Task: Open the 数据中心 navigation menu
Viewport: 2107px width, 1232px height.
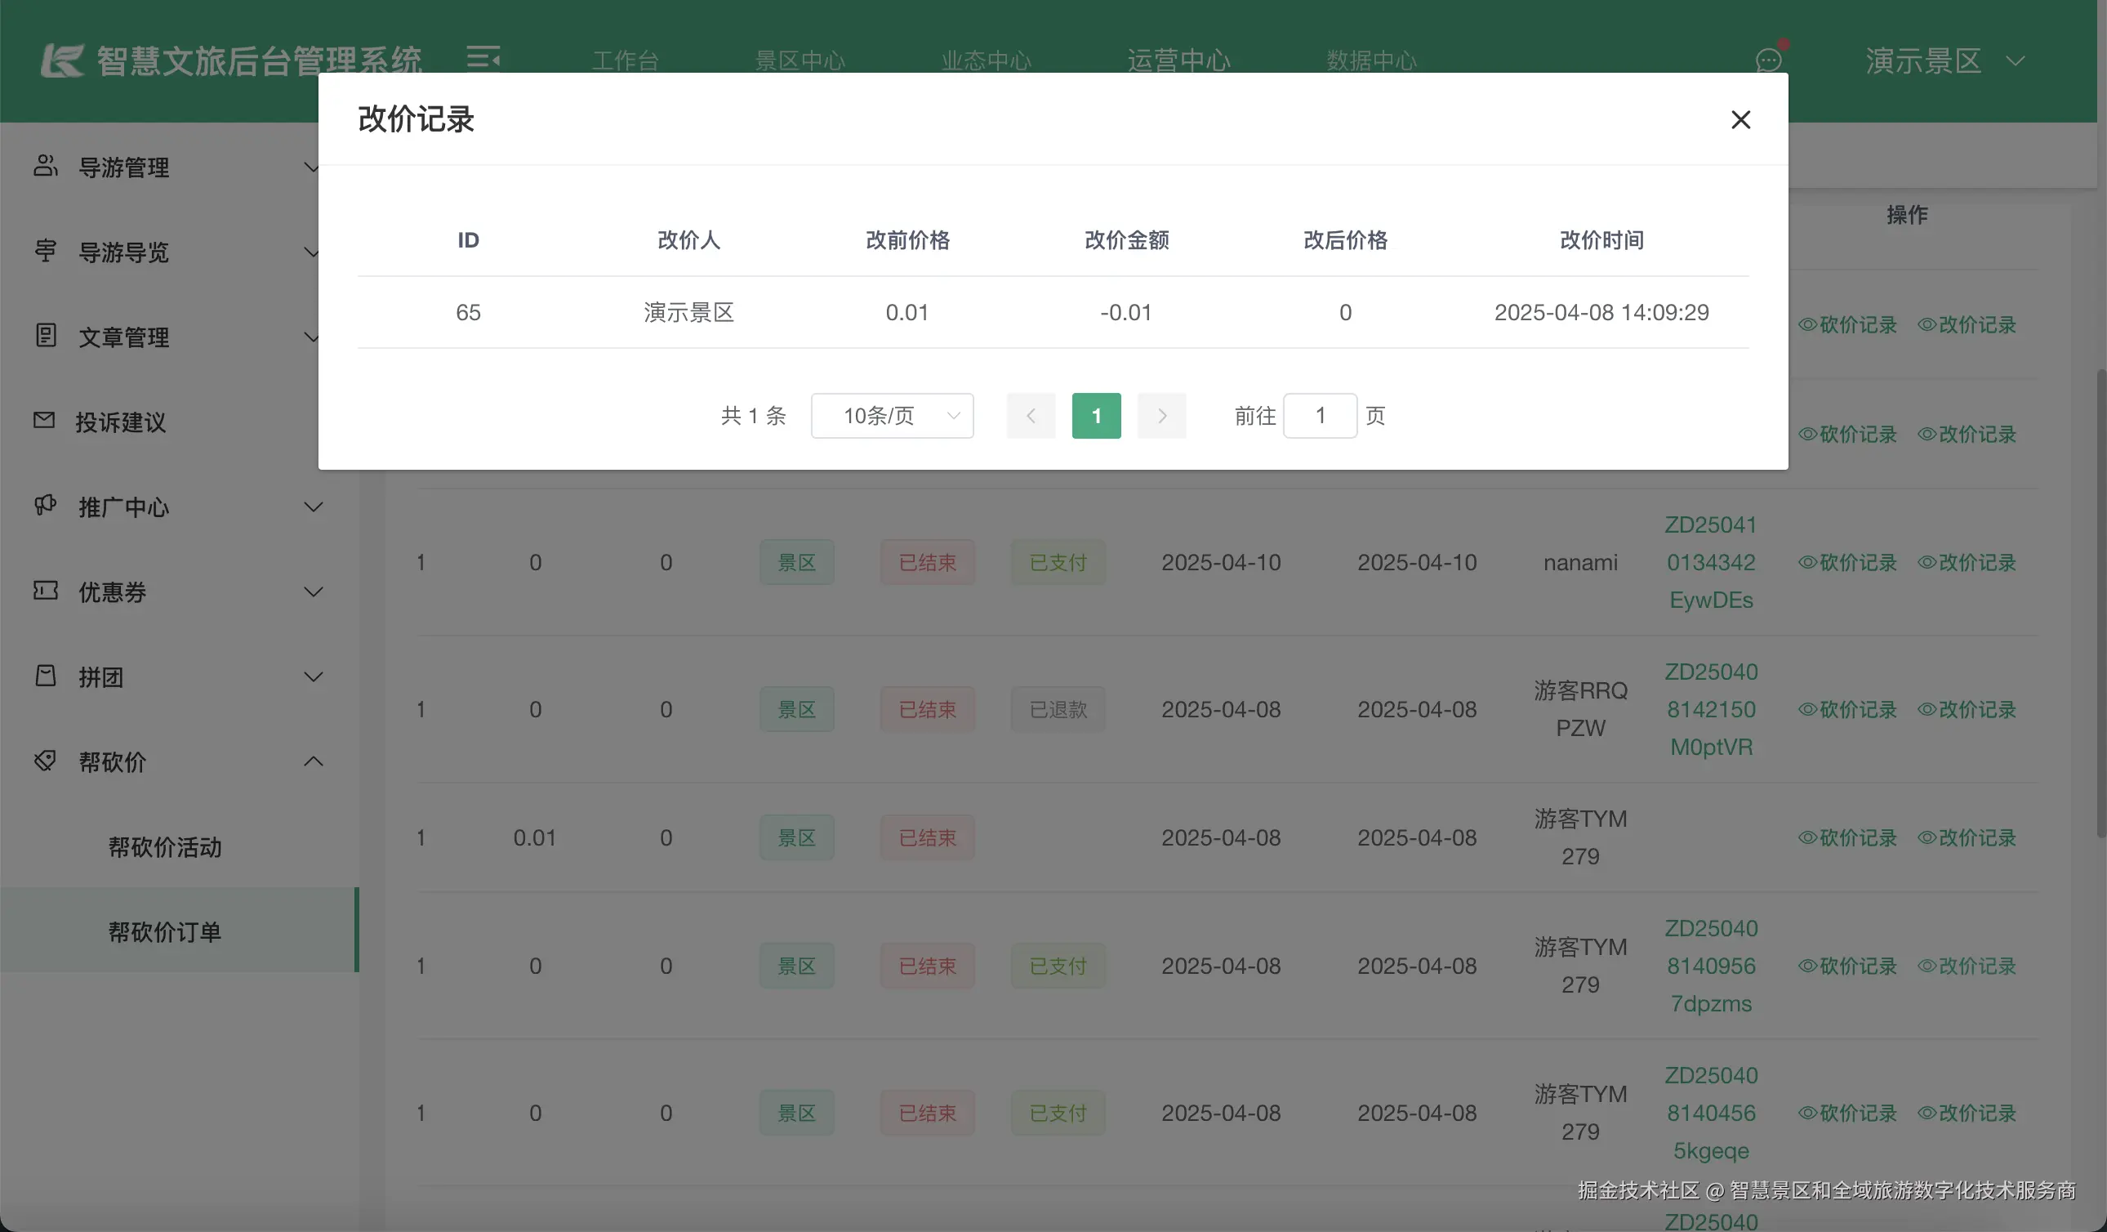Action: tap(1371, 60)
